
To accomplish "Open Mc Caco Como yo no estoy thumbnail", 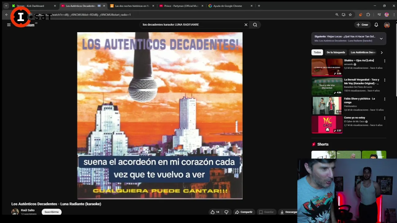I will pyautogui.click(x=327, y=125).
